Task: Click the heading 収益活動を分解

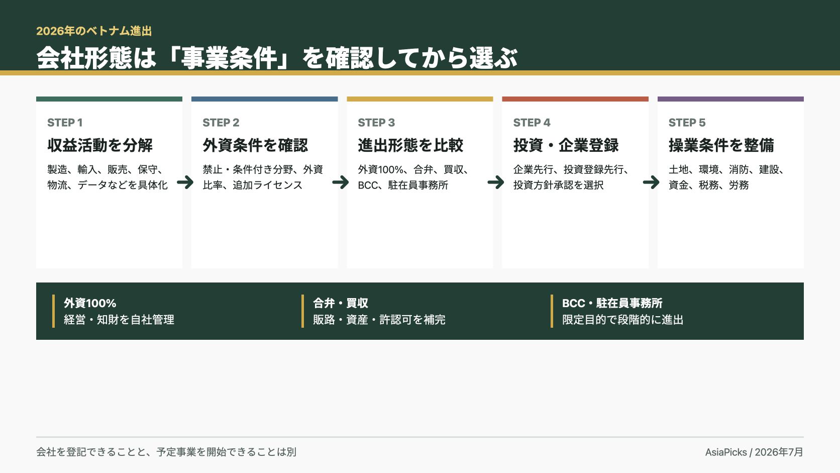Action: [x=100, y=145]
